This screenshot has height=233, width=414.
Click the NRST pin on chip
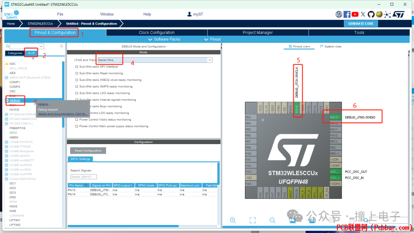(291, 193)
